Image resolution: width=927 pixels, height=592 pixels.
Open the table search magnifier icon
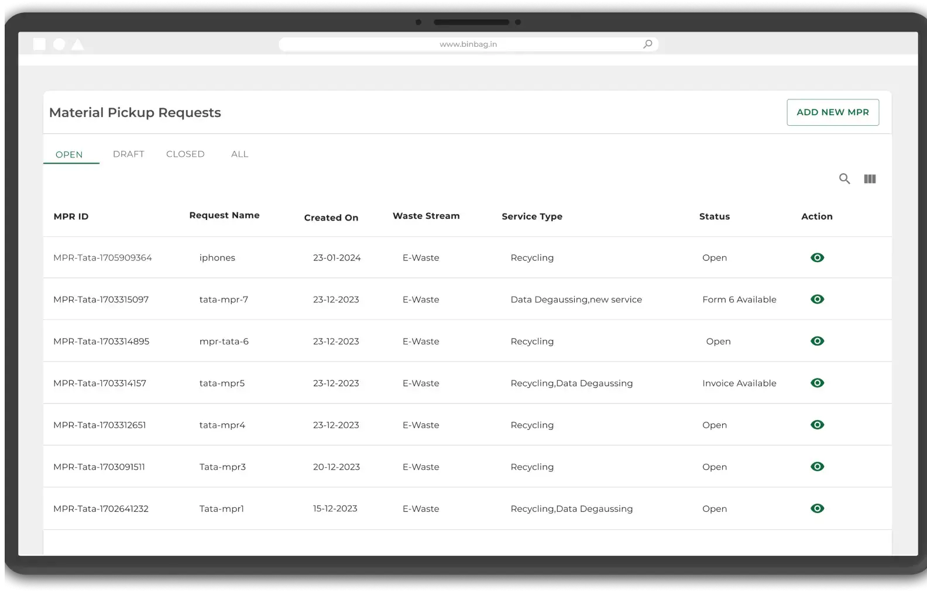(x=844, y=179)
